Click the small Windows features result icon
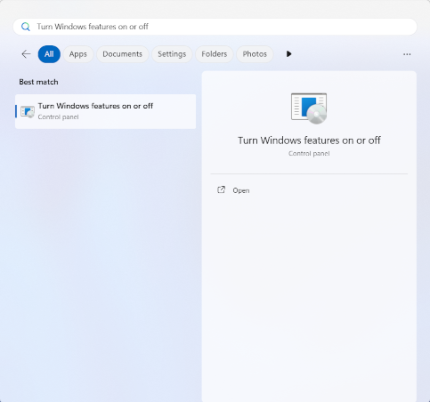The height and width of the screenshot is (402, 430). pos(28,112)
